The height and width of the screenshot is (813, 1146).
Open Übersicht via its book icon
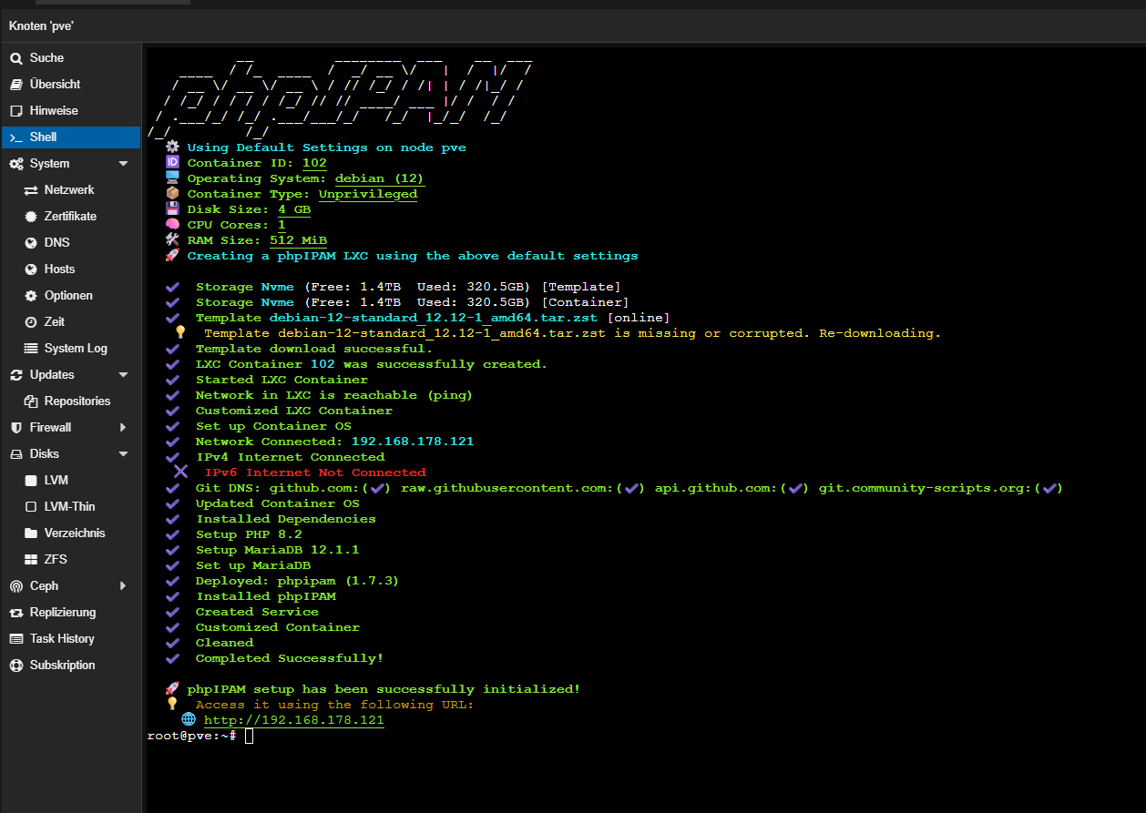tap(15, 85)
